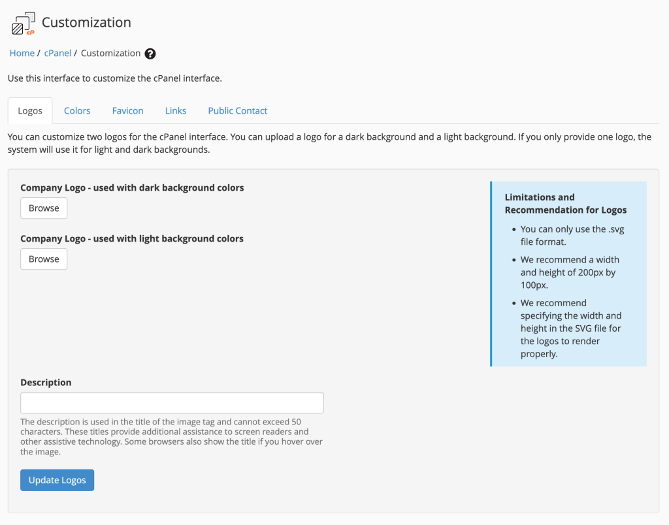Click the Description field label
This screenshot has width=669, height=525.
click(46, 382)
